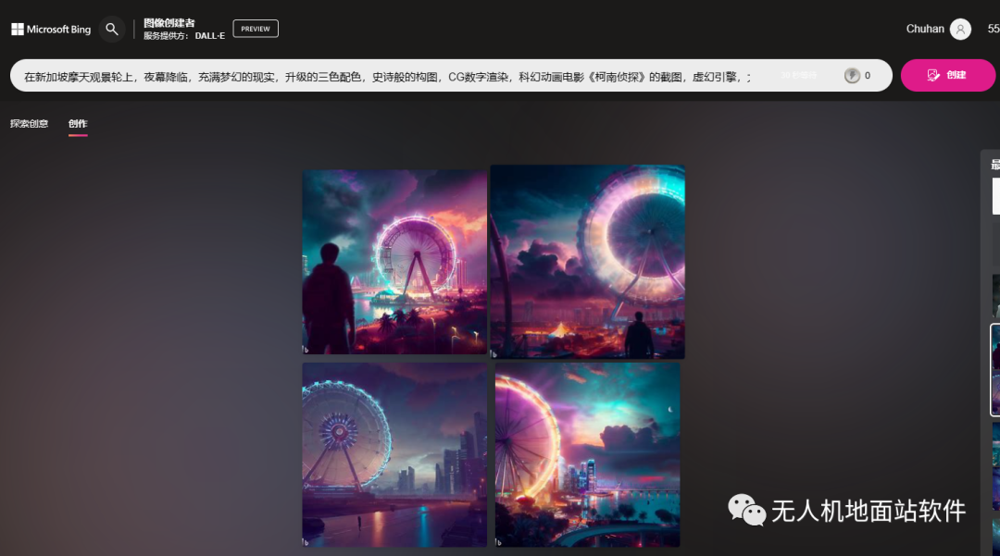
Task: Click inside the prompt text field
Action: (x=389, y=77)
